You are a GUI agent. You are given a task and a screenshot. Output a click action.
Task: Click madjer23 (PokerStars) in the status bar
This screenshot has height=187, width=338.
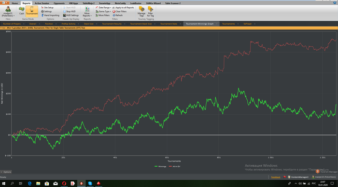pyautogui.click(x=324, y=177)
